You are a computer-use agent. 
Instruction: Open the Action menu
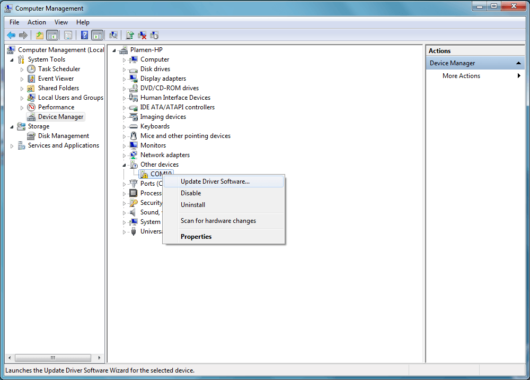tap(37, 22)
